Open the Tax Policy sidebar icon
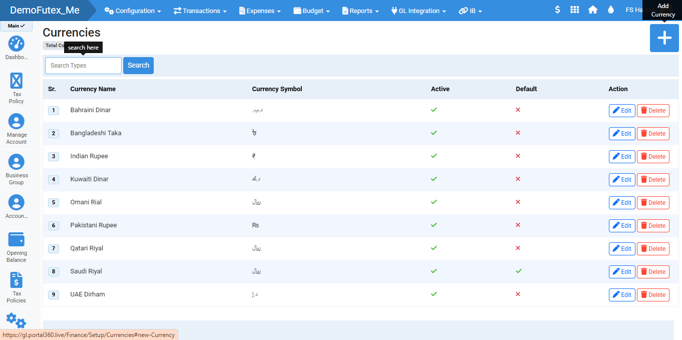 pos(17,88)
